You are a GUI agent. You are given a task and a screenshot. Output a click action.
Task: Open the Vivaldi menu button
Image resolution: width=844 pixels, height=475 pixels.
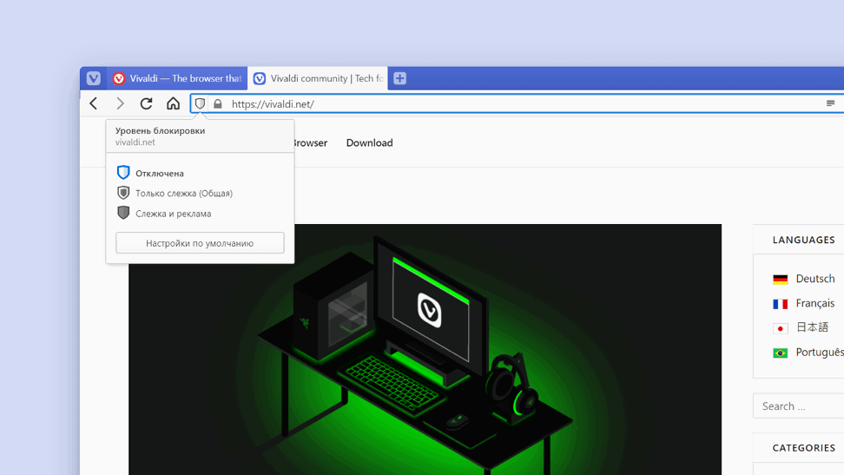click(93, 78)
